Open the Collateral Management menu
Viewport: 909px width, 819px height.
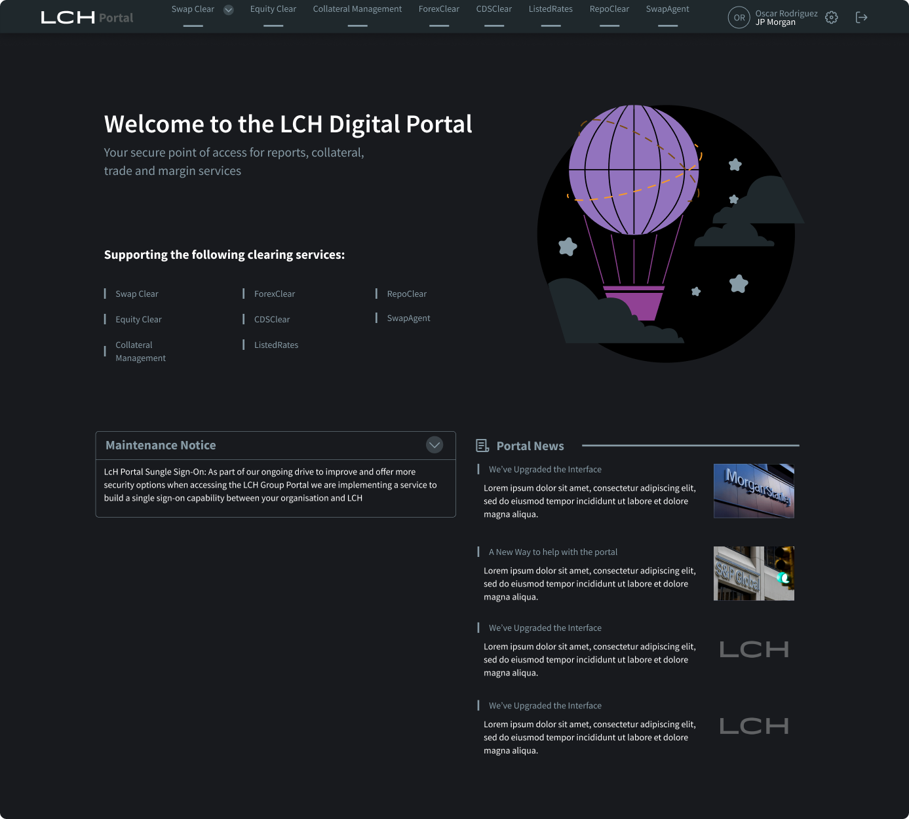(x=357, y=9)
